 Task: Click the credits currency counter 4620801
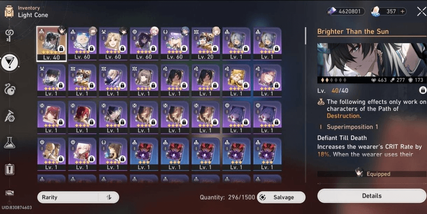click(346, 12)
